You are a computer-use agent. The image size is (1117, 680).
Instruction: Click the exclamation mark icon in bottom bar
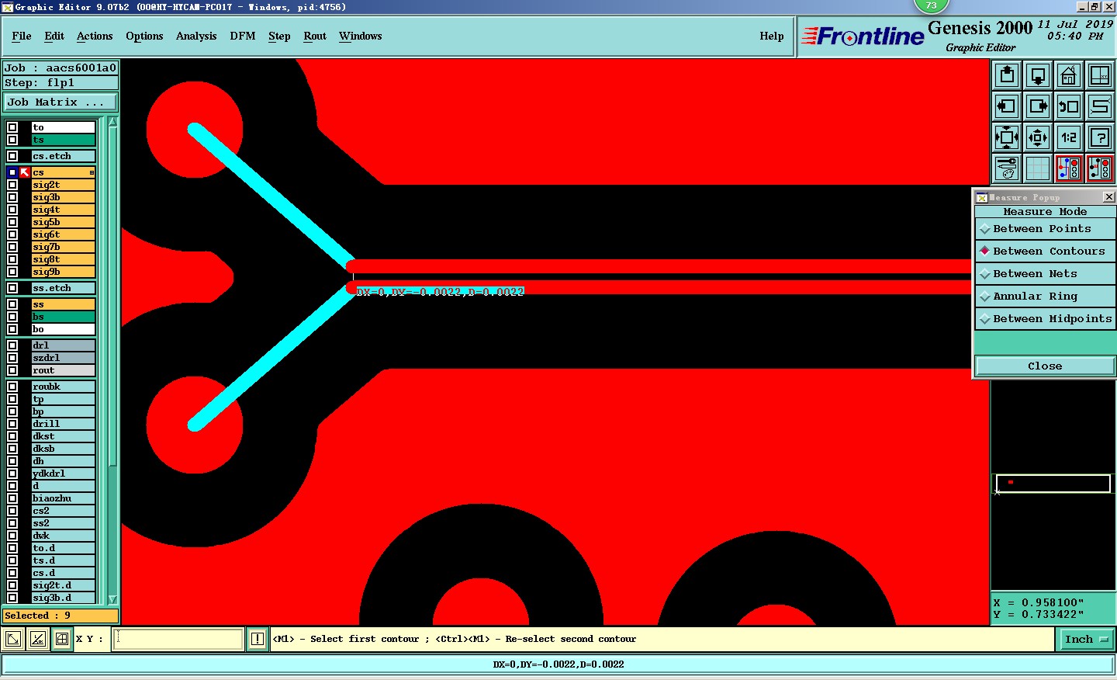pyautogui.click(x=258, y=639)
